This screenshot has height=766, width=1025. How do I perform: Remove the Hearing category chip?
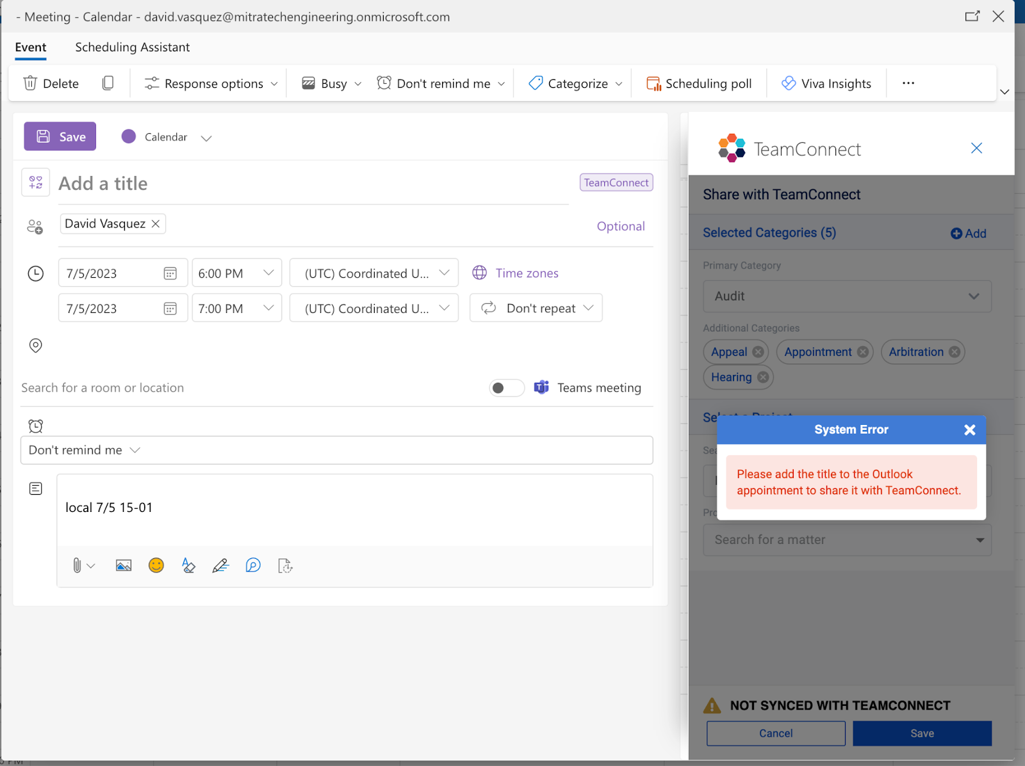763,378
